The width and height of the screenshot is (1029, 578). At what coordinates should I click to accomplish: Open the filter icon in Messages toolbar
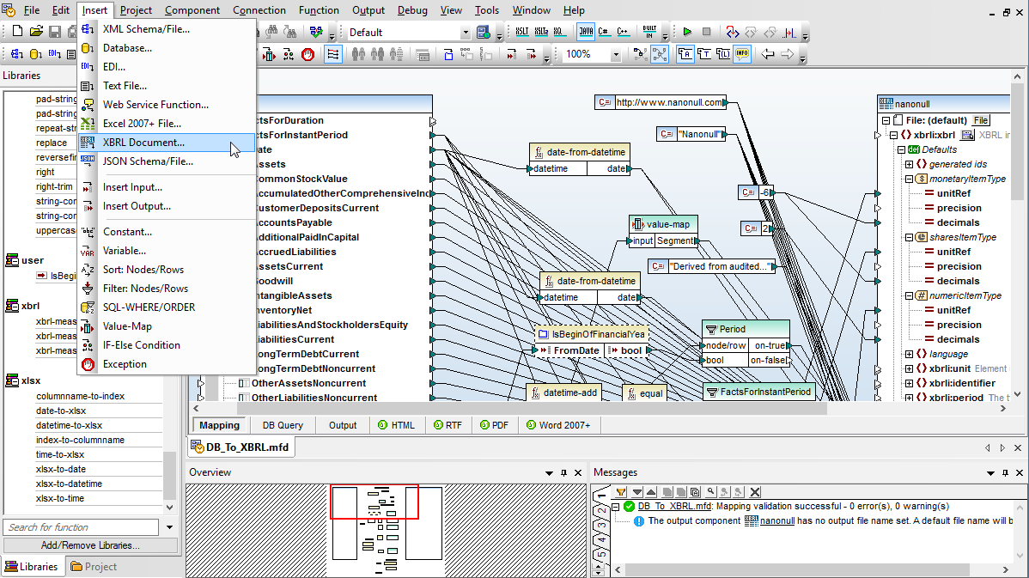click(621, 492)
